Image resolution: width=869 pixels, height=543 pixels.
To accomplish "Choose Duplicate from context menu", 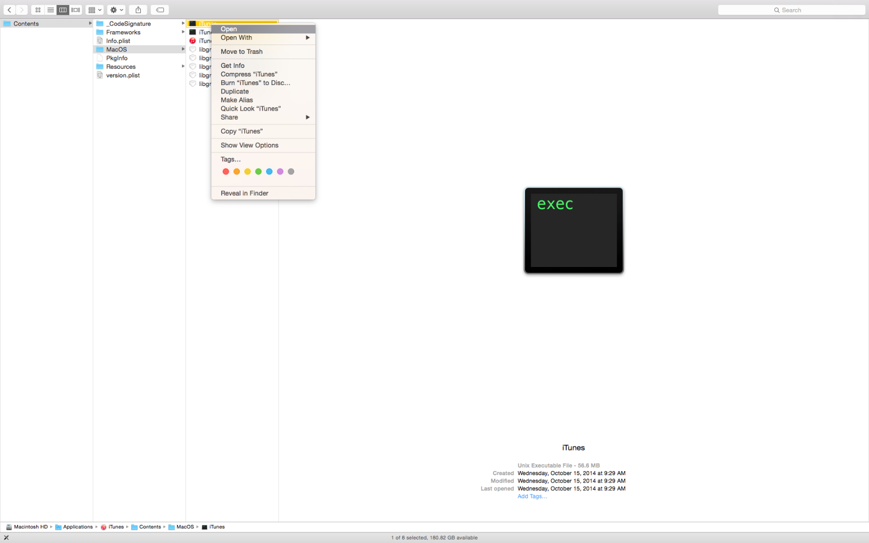I will pos(263,91).
